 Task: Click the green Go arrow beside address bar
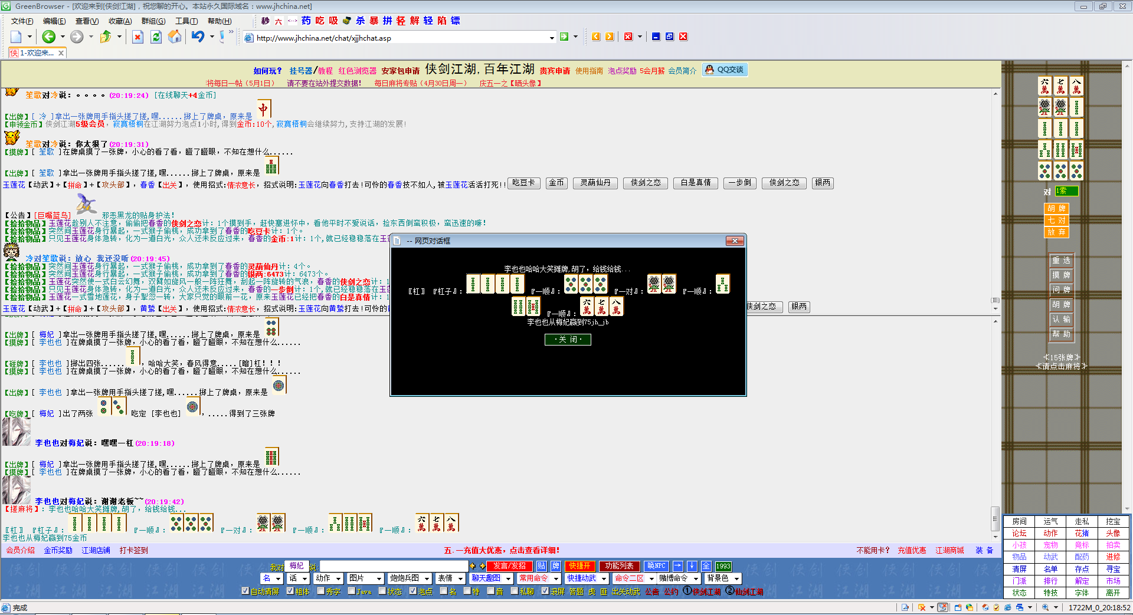coord(564,37)
